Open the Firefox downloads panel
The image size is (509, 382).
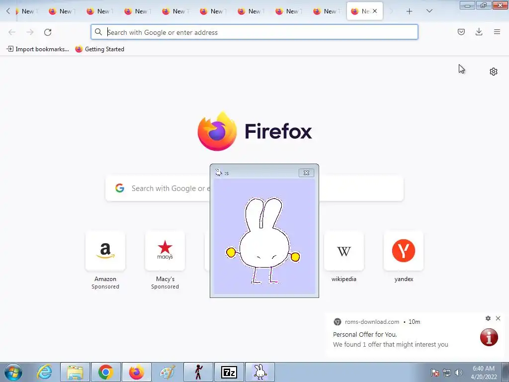(x=479, y=32)
